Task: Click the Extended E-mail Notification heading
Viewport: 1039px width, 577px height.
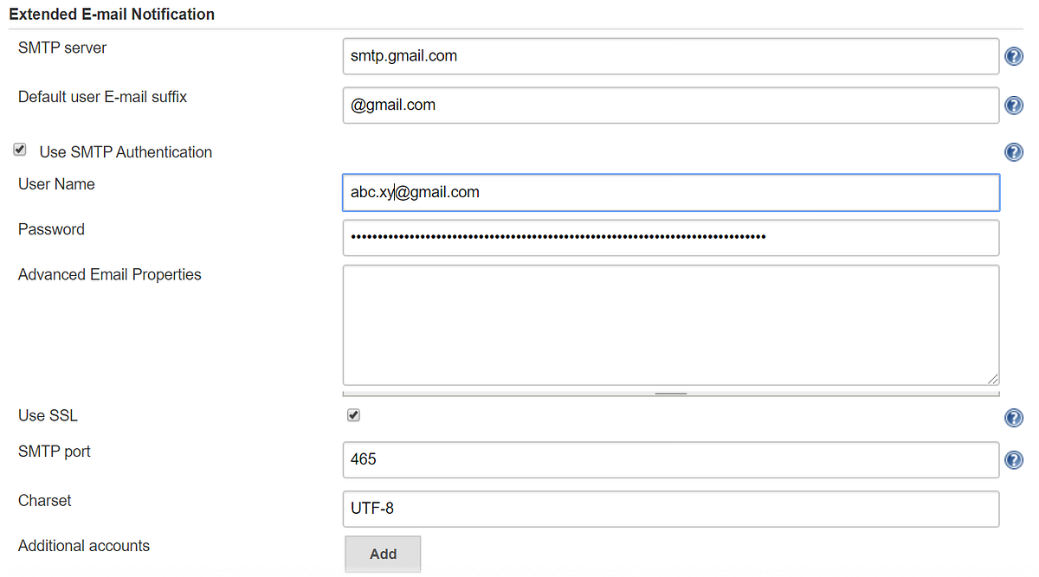Action: 111,14
